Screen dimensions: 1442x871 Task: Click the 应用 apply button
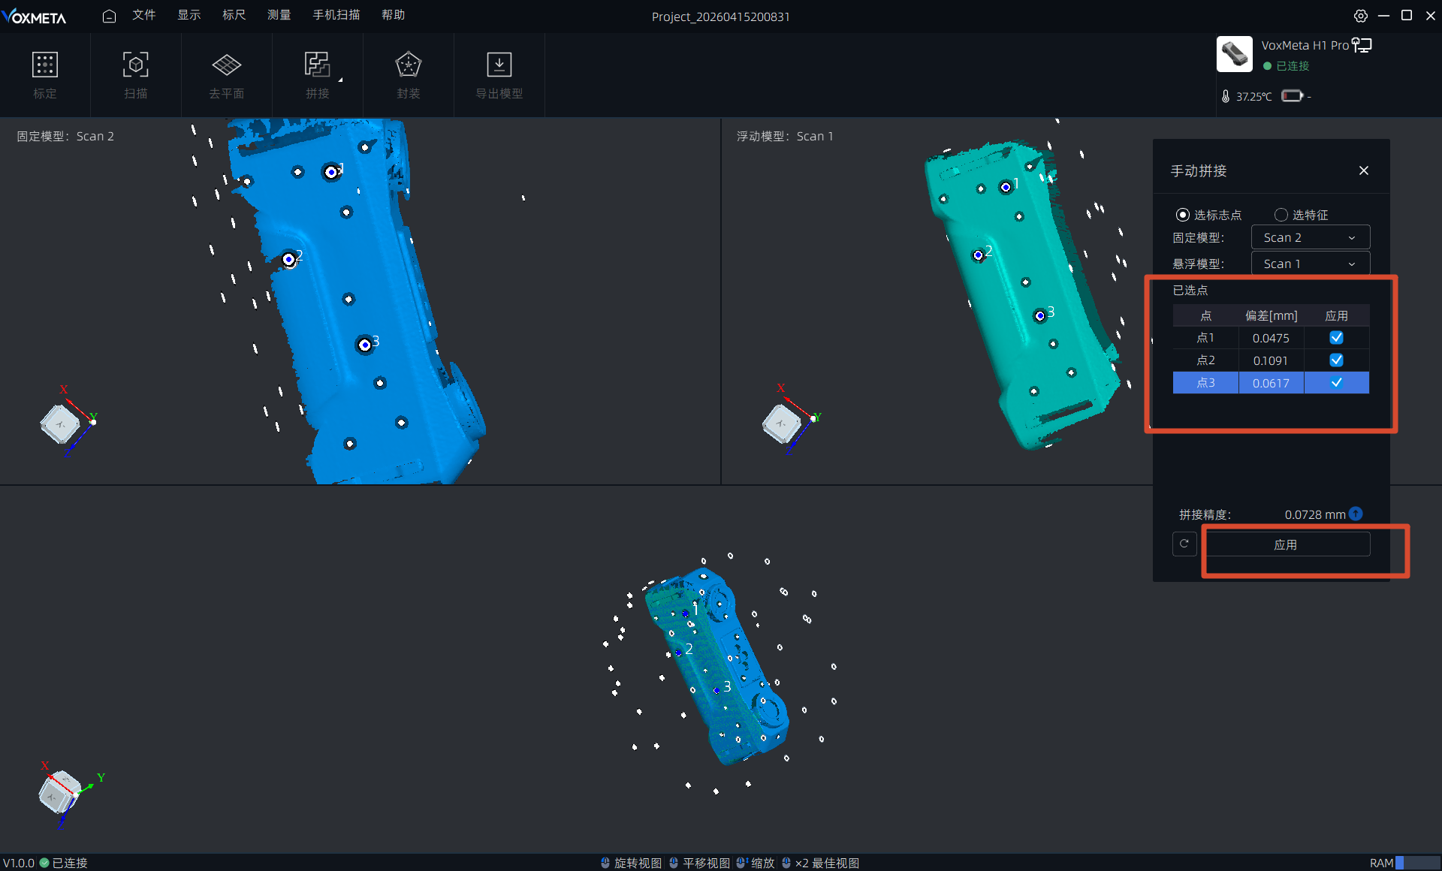(1286, 544)
